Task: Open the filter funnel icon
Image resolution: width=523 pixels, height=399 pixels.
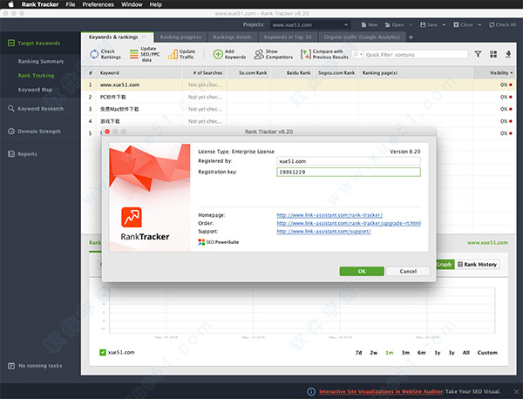Action: (478, 54)
